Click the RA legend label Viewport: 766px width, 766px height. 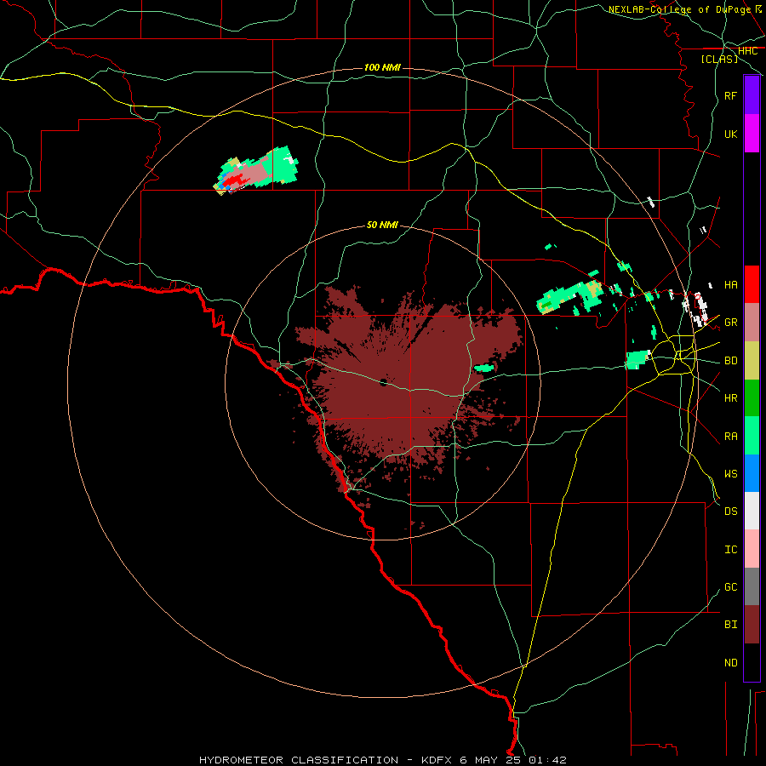[x=730, y=437]
